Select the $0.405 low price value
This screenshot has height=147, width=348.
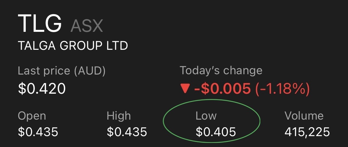216,132
